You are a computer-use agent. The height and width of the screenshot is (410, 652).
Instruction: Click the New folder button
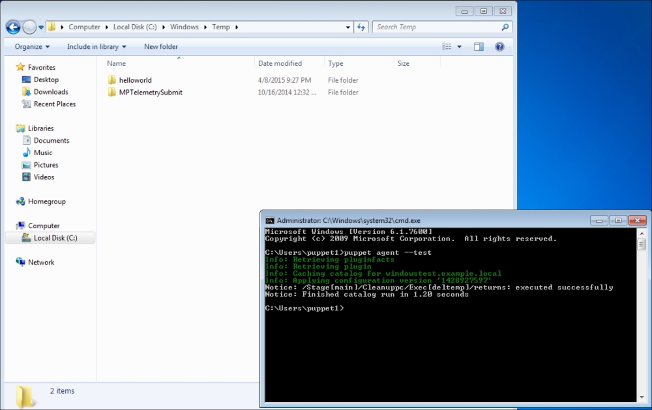(160, 46)
